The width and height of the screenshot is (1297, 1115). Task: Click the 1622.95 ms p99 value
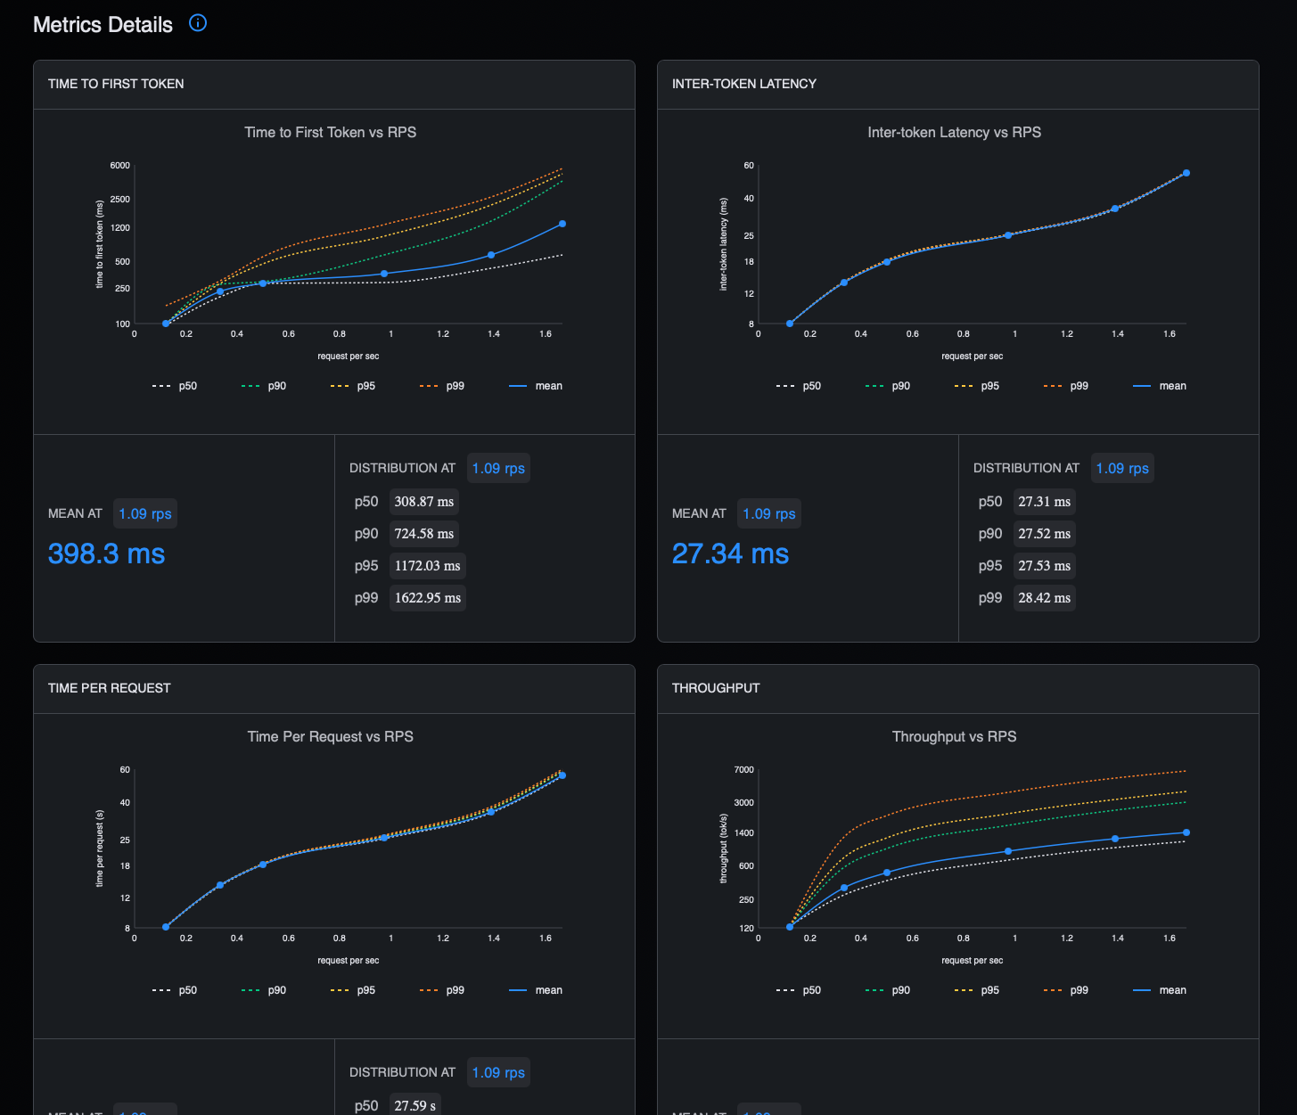click(x=428, y=598)
